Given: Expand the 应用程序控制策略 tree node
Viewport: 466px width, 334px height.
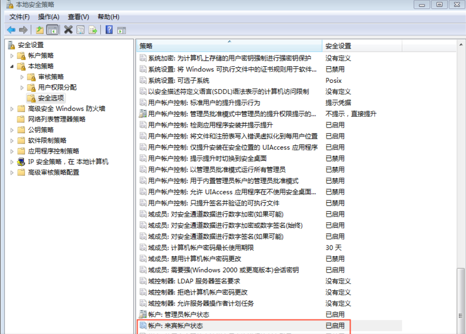Looking at the screenshot, I should pyautogui.click(x=12, y=151).
